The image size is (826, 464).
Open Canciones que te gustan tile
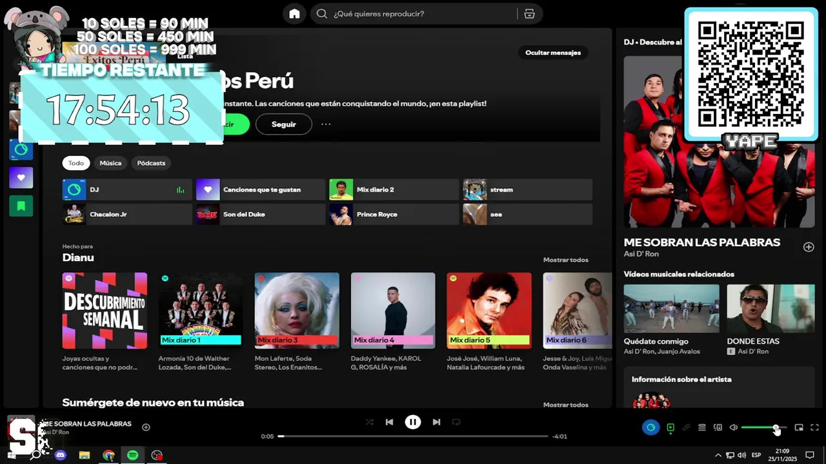[x=261, y=189]
